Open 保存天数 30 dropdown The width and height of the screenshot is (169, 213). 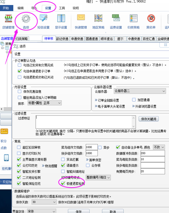point(44,202)
